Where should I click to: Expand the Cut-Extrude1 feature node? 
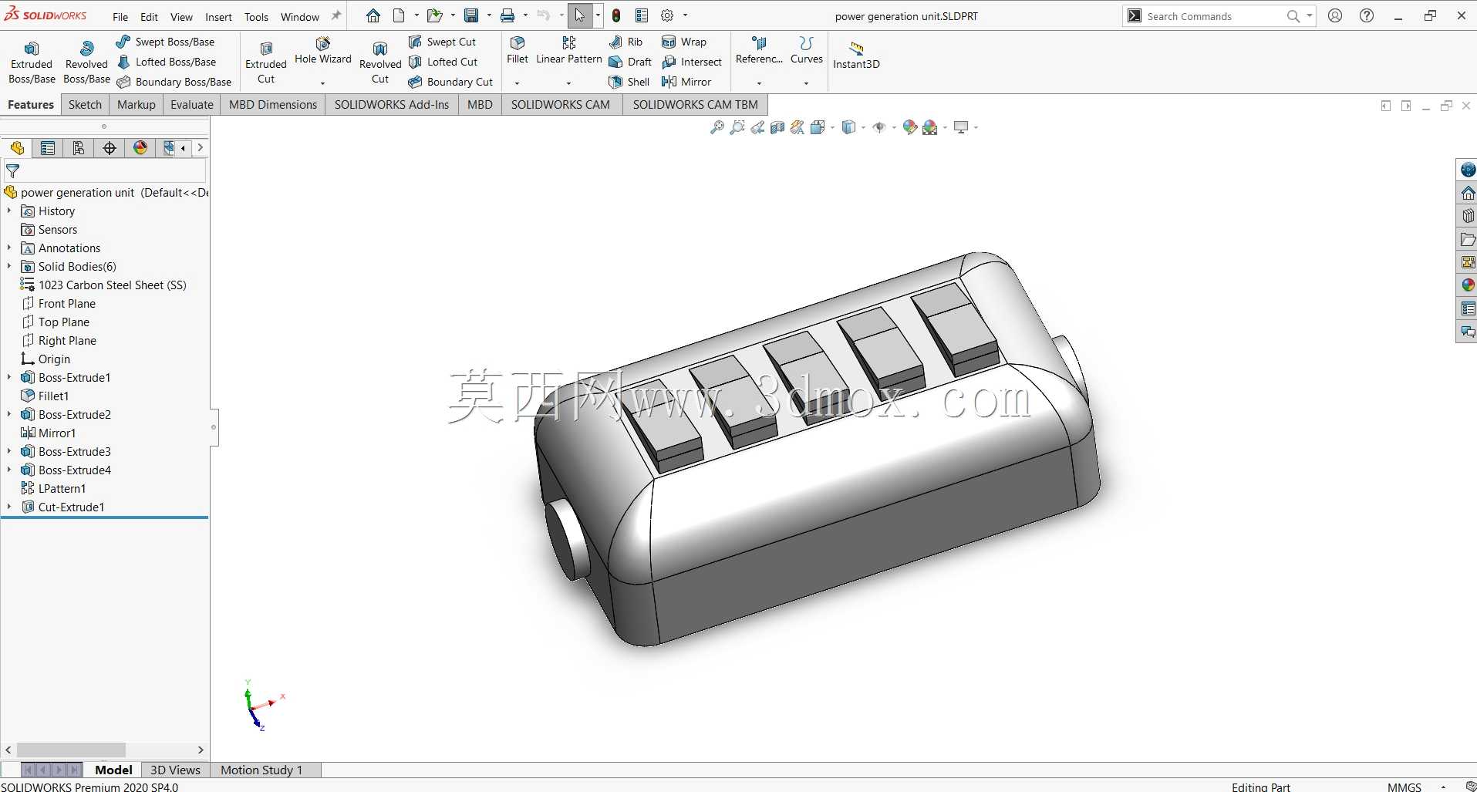pyautogui.click(x=9, y=507)
